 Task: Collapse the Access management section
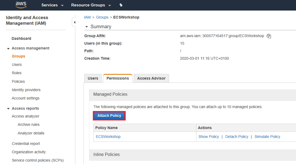coord(8,49)
